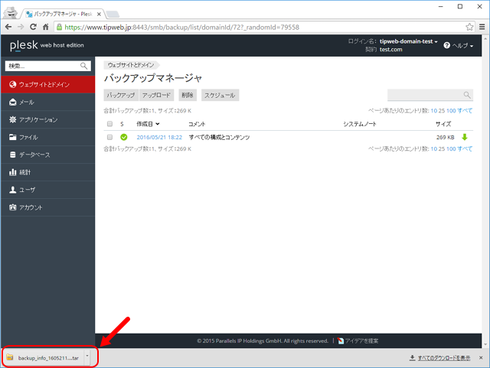
Task: Click the アイデアを提案 footer icon
Action: (x=341, y=340)
